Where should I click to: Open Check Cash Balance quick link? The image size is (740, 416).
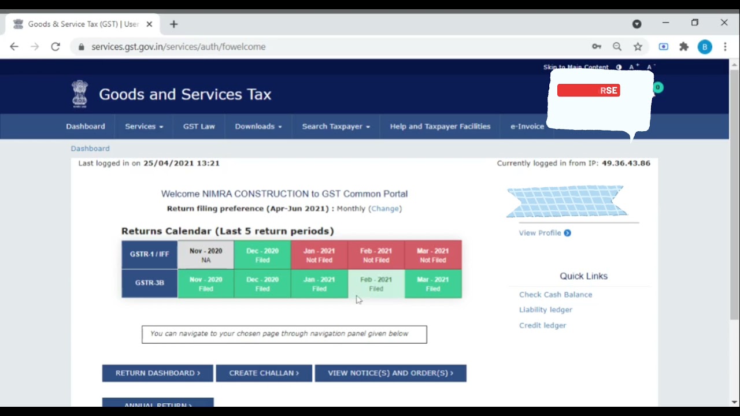coord(556,295)
